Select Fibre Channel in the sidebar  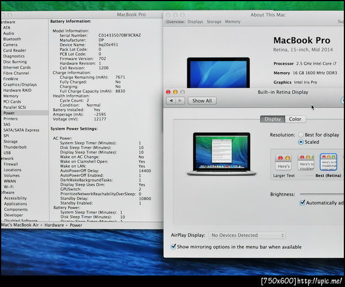tap(16, 73)
